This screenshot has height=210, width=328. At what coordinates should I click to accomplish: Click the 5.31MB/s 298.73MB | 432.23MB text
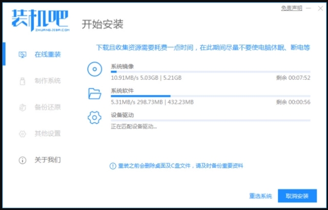coord(152,102)
